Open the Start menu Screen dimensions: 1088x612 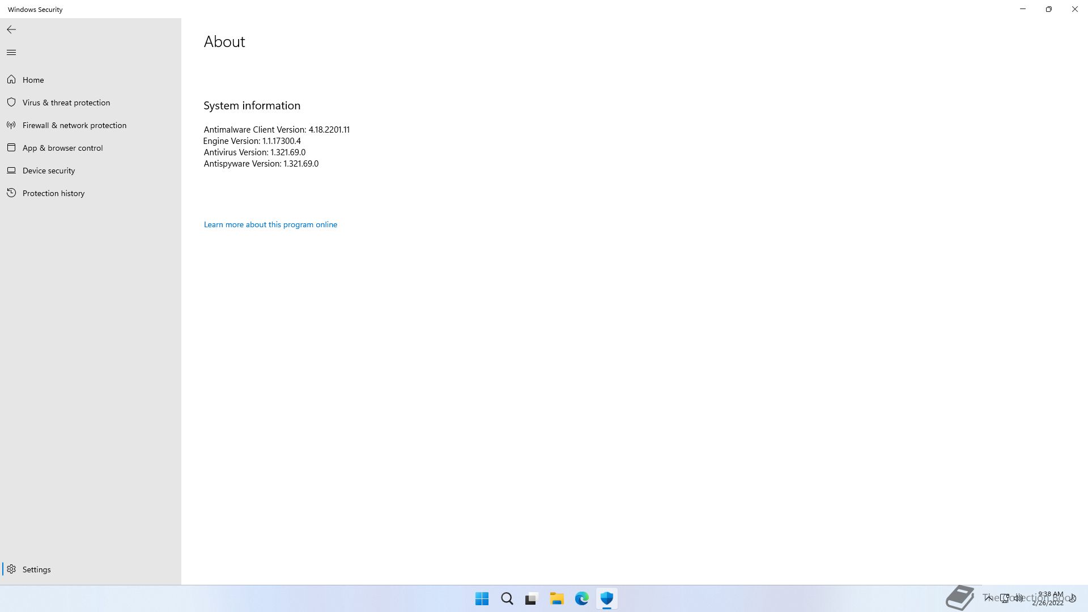(482, 598)
